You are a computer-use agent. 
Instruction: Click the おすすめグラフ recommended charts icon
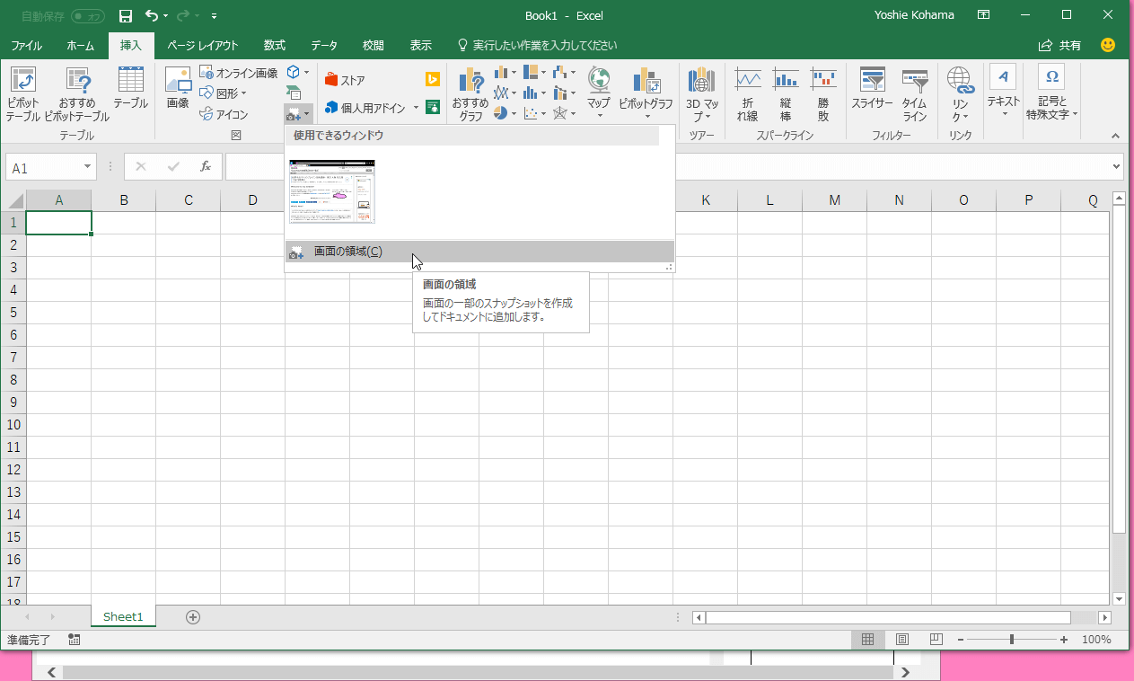pyautogui.click(x=470, y=90)
